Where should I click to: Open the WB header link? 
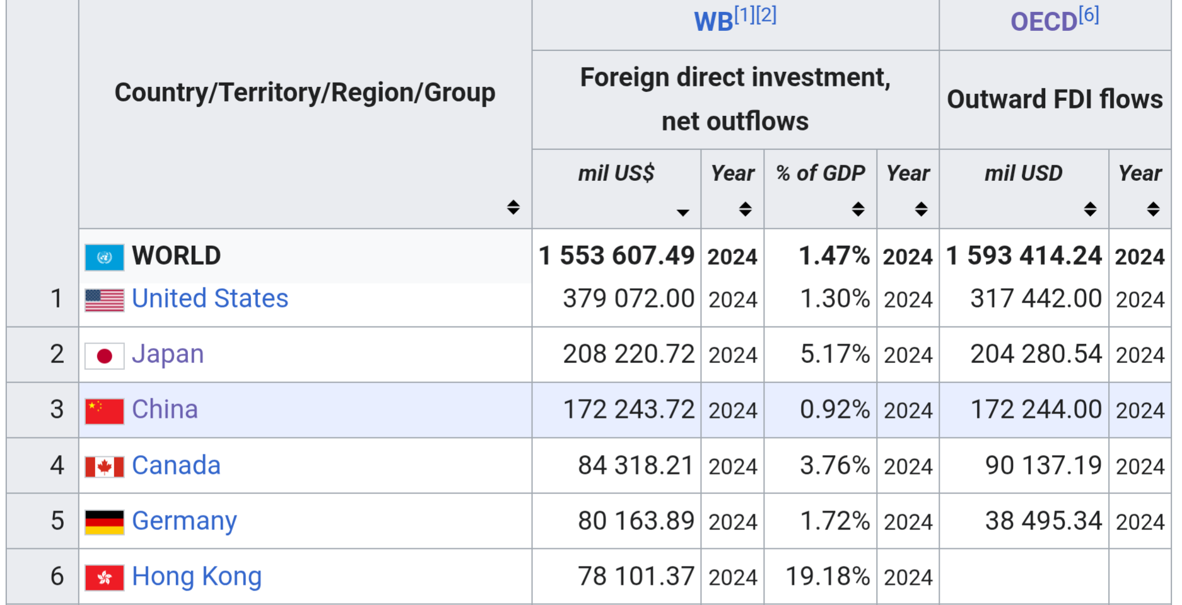[713, 22]
